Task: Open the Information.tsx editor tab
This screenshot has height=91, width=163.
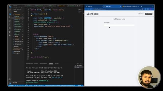Action: pos(40,6)
